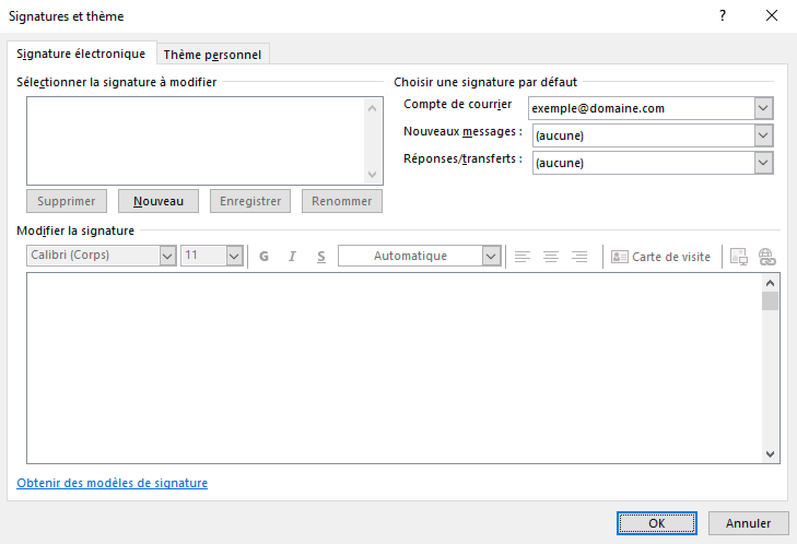The height and width of the screenshot is (544, 797).
Task: Change the Calibri (Corps) font
Action: (x=167, y=255)
